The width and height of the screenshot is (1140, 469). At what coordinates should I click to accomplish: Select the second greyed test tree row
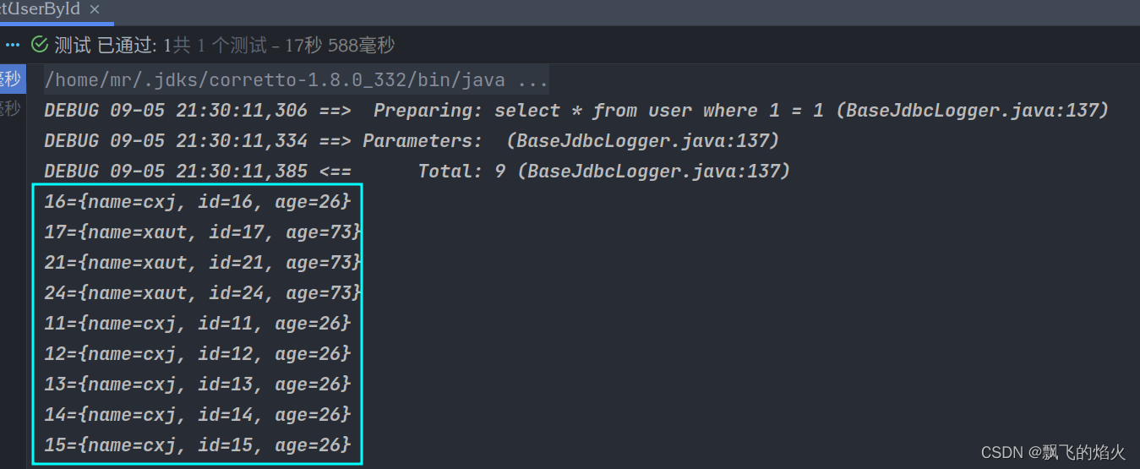12,108
